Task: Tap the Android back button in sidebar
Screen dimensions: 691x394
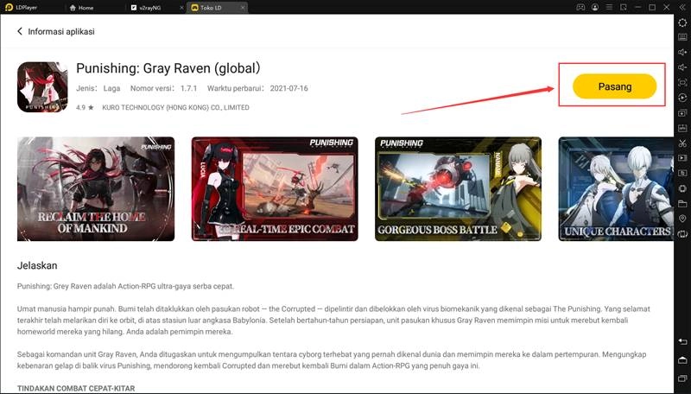Action: pos(682,342)
